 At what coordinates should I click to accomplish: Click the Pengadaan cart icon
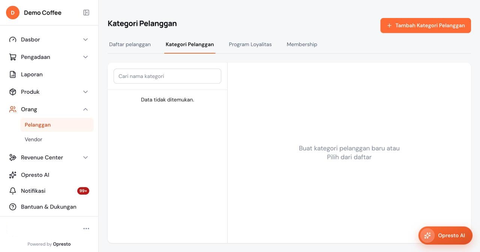(13, 57)
